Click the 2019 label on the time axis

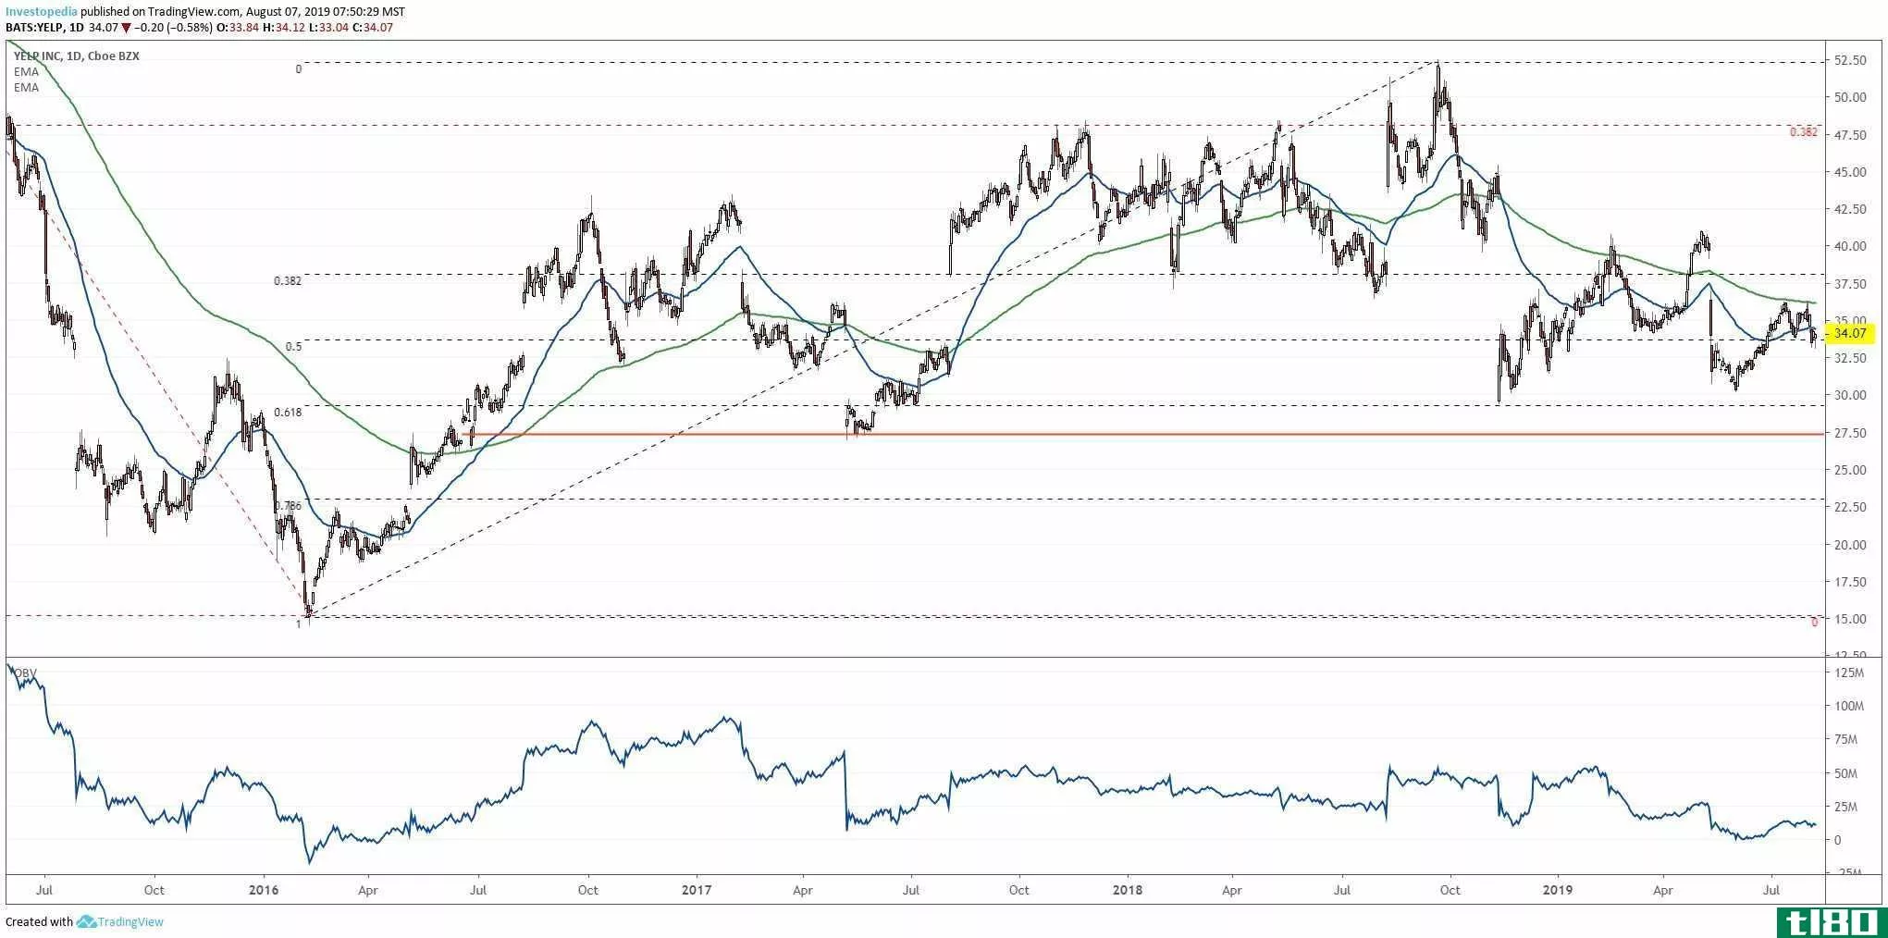pyautogui.click(x=1558, y=891)
